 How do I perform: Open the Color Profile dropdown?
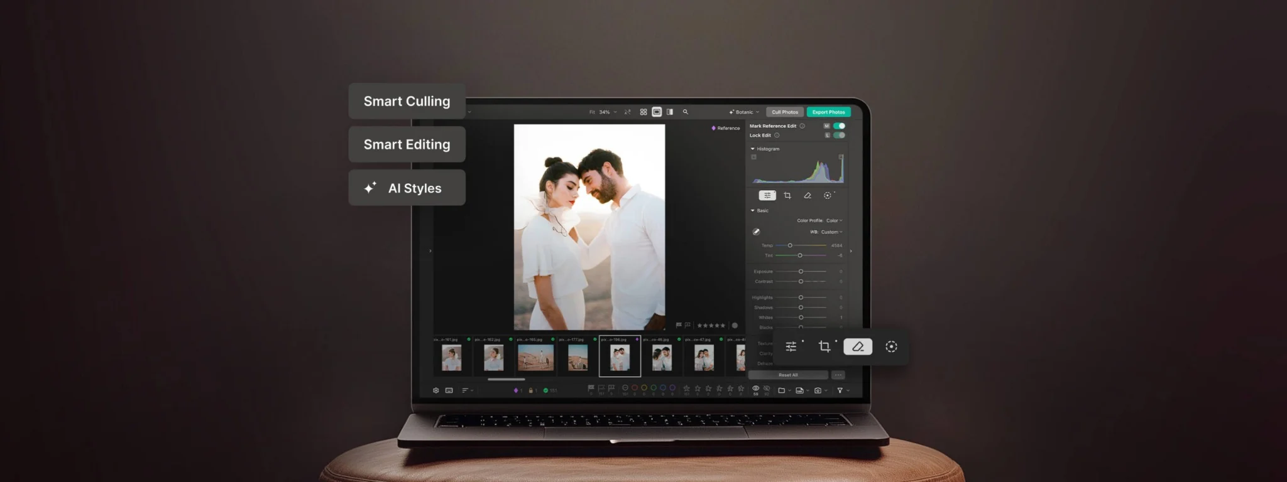(834, 221)
